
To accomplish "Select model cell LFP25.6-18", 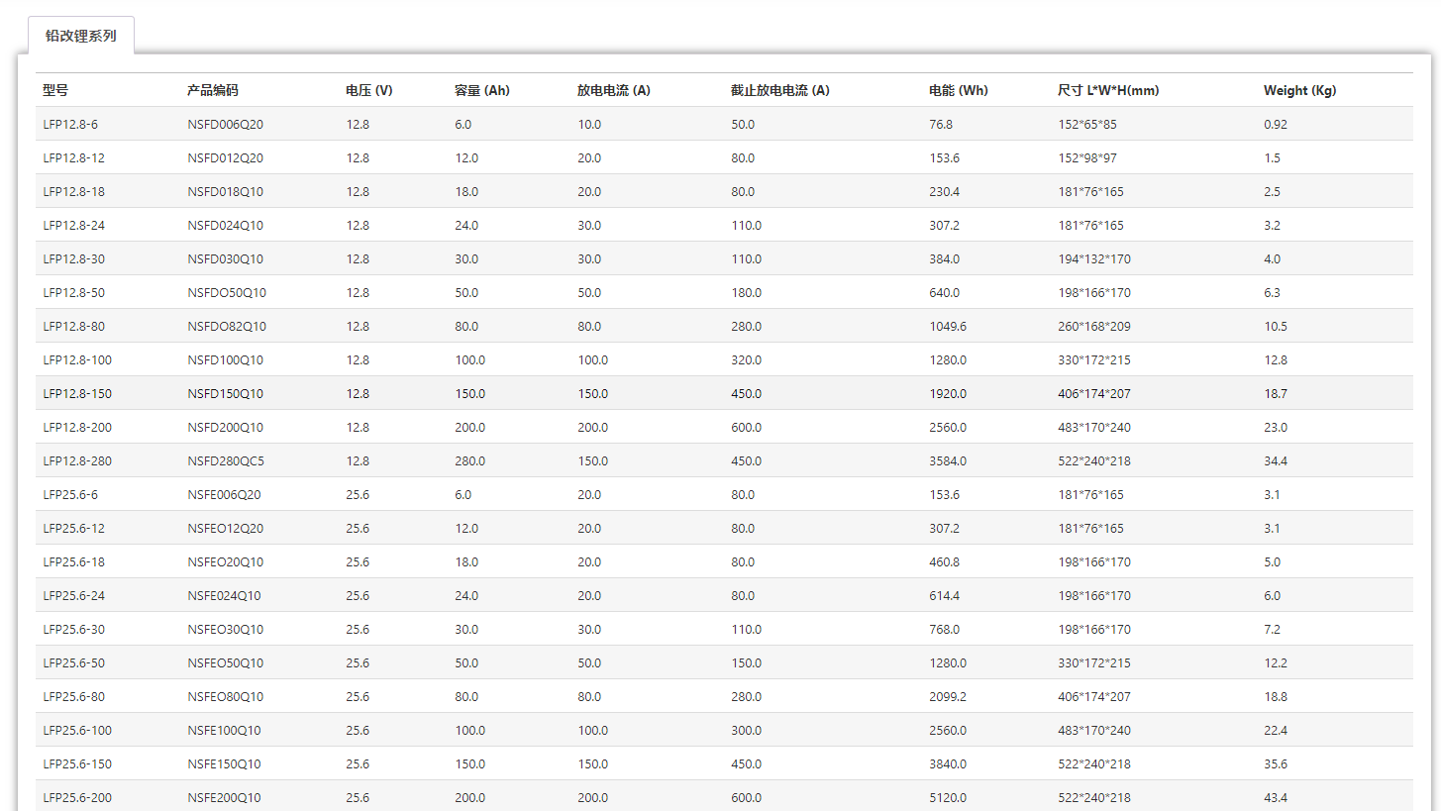I will point(73,561).
